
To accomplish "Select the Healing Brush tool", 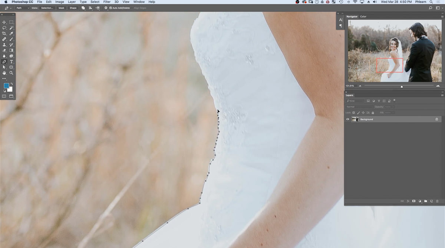I will [4, 39].
